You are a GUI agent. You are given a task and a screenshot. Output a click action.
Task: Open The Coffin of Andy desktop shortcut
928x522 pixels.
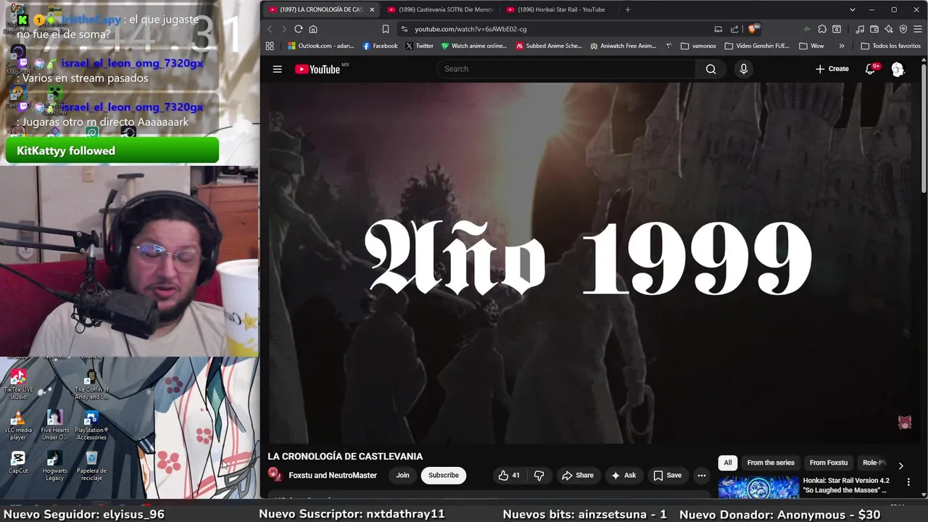pyautogui.click(x=91, y=385)
